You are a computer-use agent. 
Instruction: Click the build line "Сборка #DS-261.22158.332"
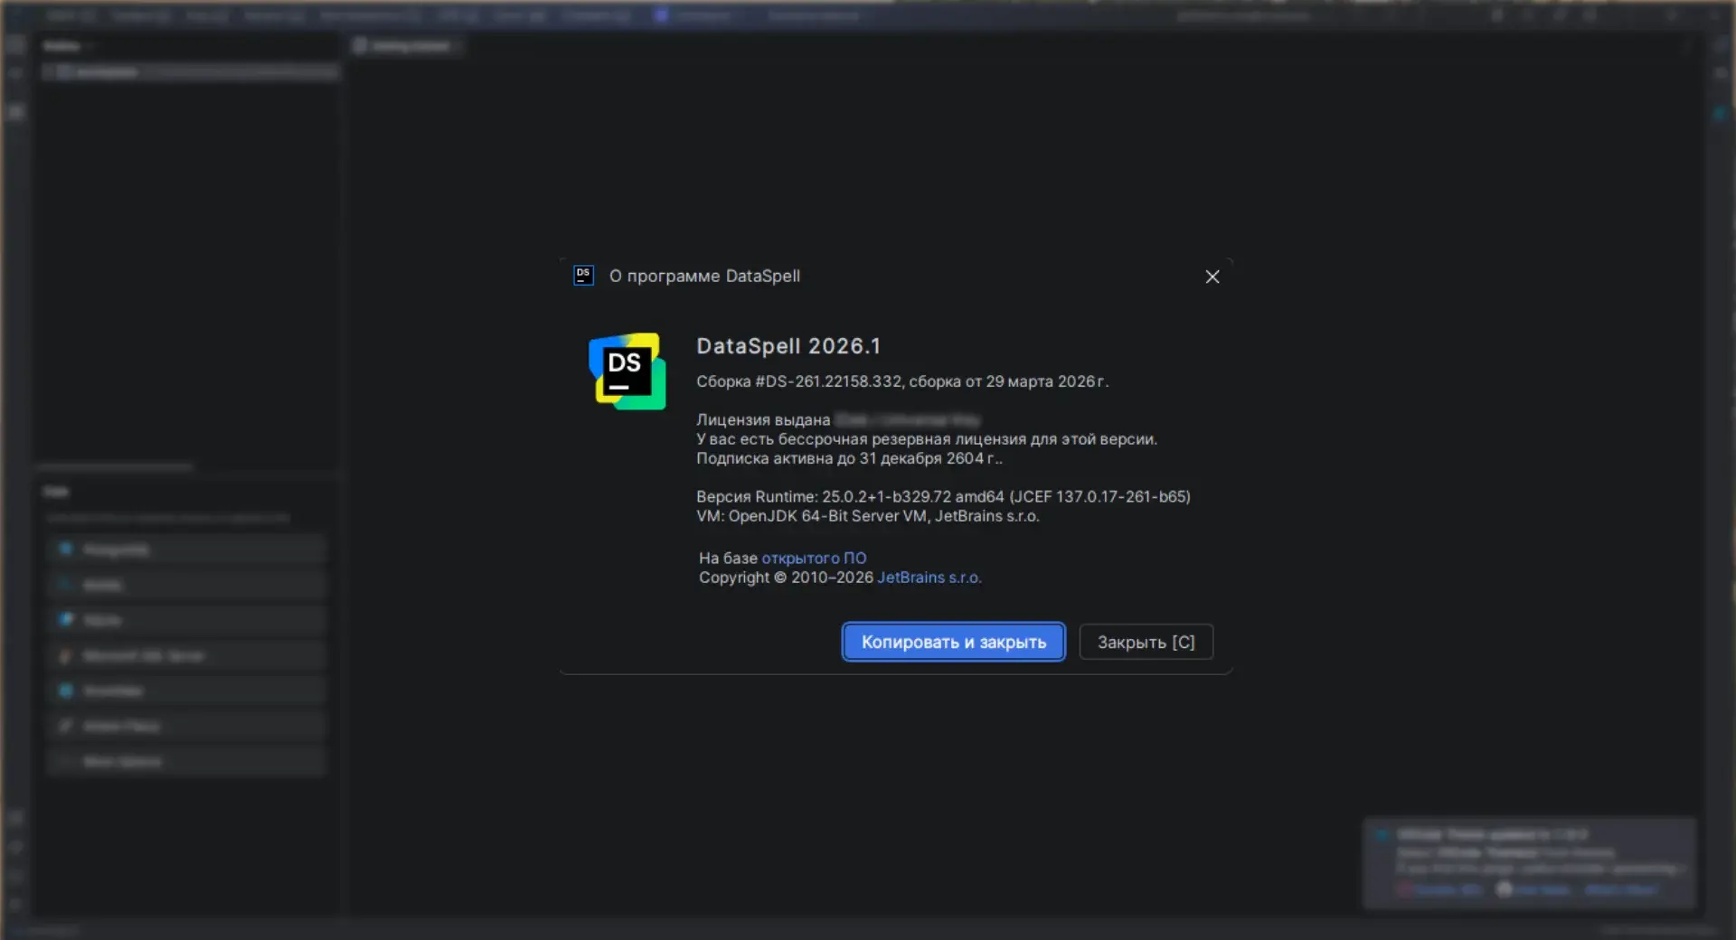pos(902,381)
